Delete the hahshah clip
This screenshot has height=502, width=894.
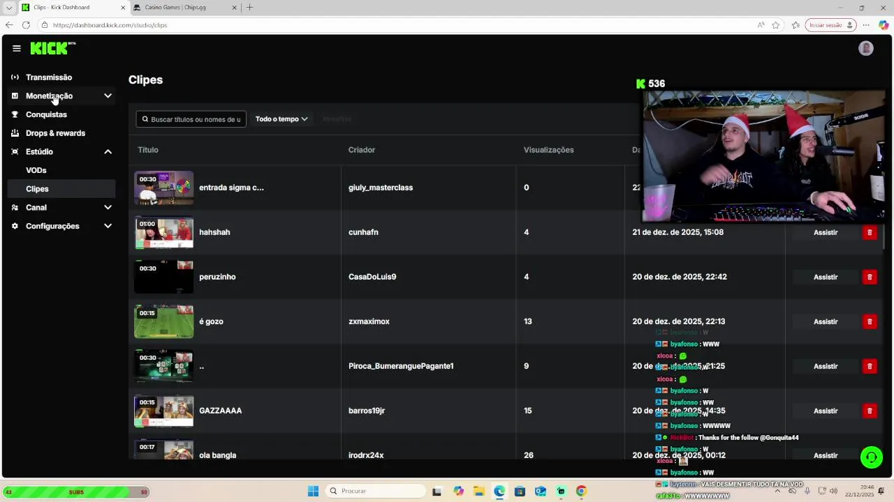(870, 232)
